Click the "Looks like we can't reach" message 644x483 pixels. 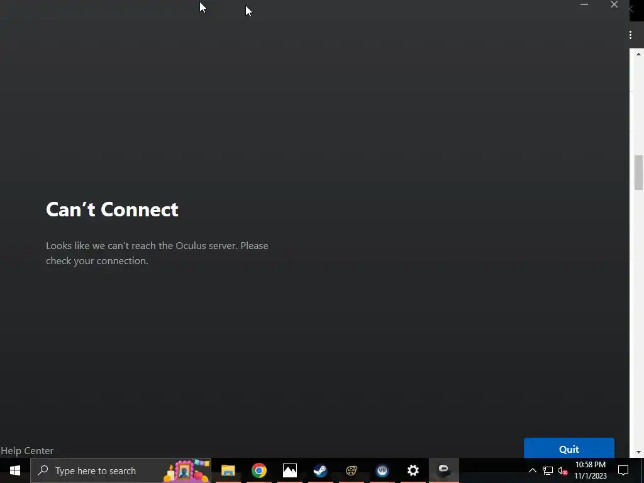point(157,253)
